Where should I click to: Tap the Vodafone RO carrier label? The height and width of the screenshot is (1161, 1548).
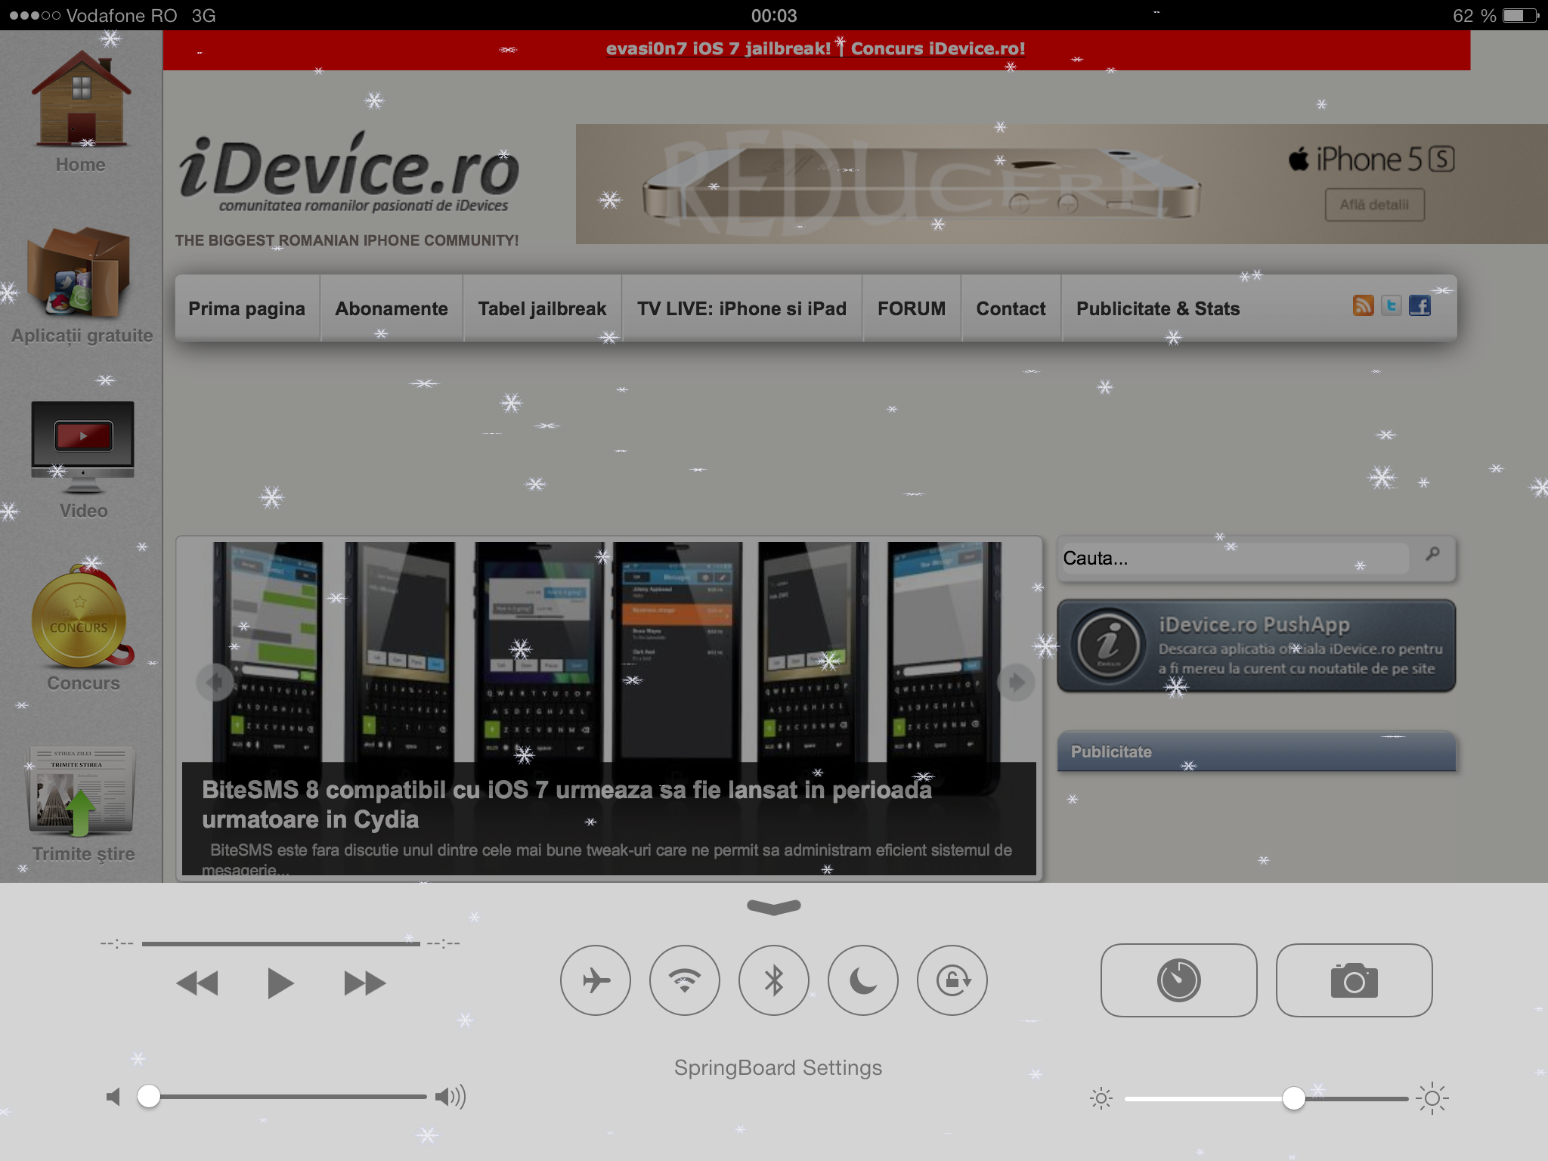pos(121,15)
